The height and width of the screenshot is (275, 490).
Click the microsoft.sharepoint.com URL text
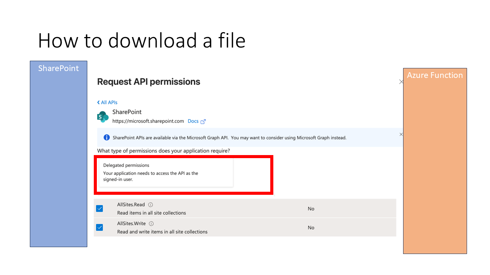click(148, 121)
